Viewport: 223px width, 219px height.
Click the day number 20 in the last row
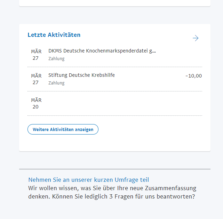click(x=35, y=107)
